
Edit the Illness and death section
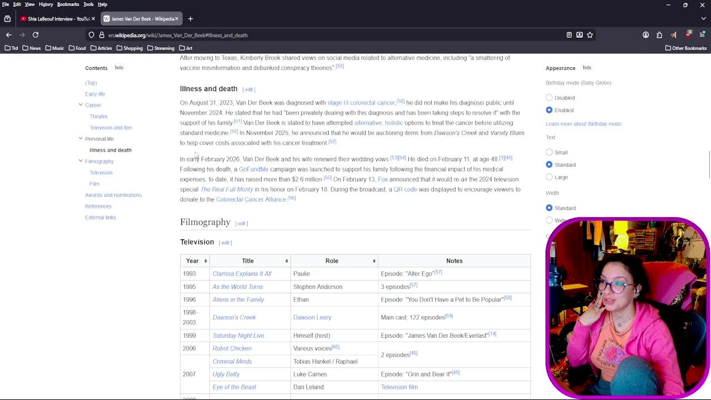(x=249, y=89)
